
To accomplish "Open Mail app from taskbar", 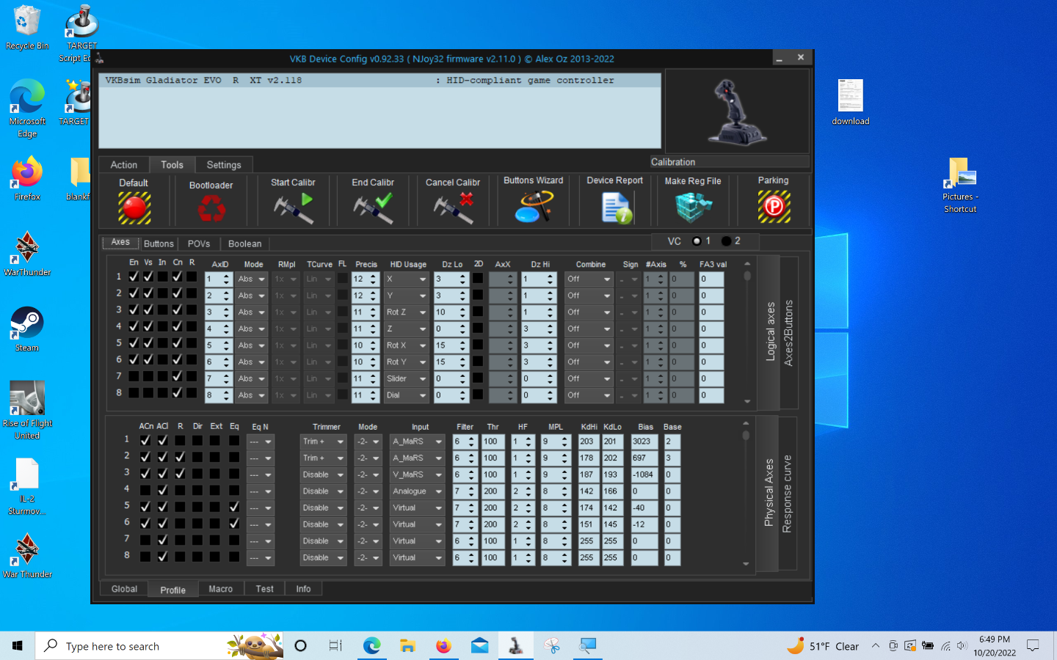I will (x=479, y=645).
